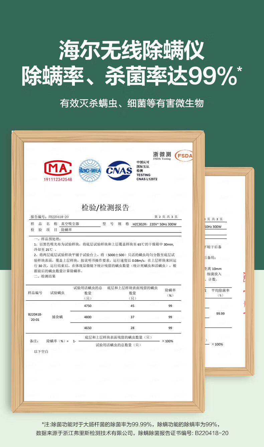Click the report title 检验/检测报告
The image size is (264, 447).
(x=105, y=207)
